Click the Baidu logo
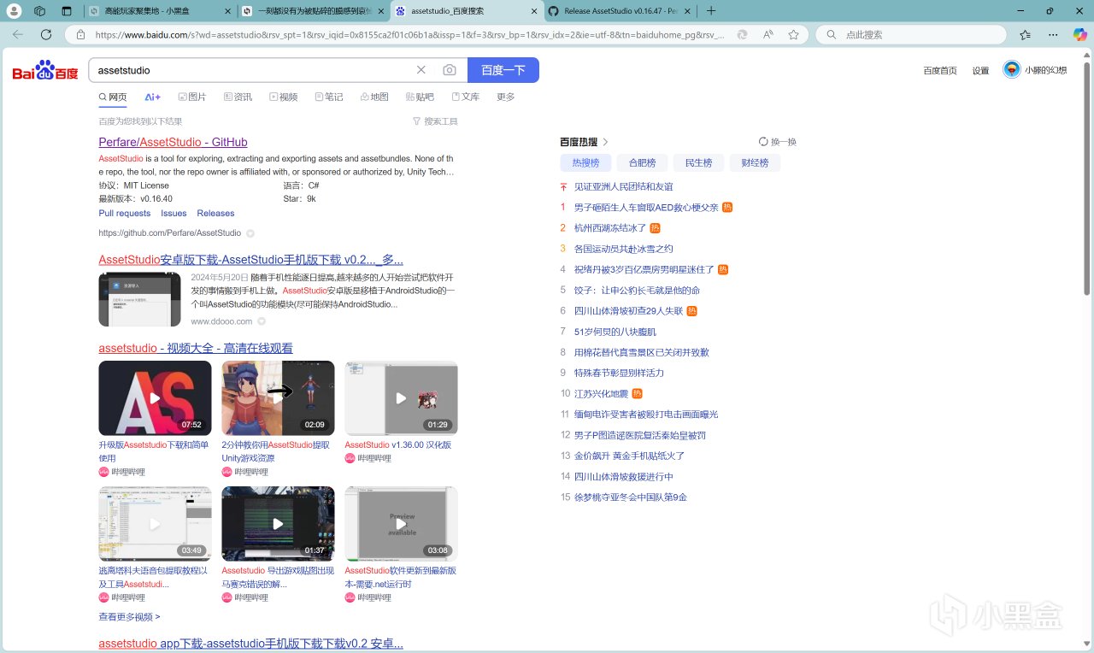Viewport: 1094px width, 653px height. coord(45,71)
